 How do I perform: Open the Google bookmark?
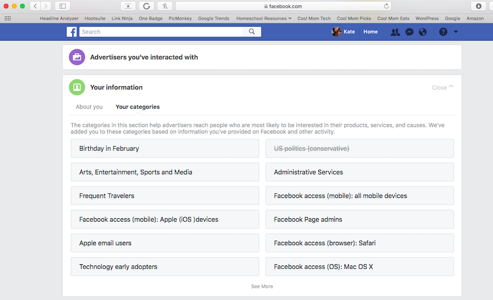pyautogui.click(x=452, y=18)
